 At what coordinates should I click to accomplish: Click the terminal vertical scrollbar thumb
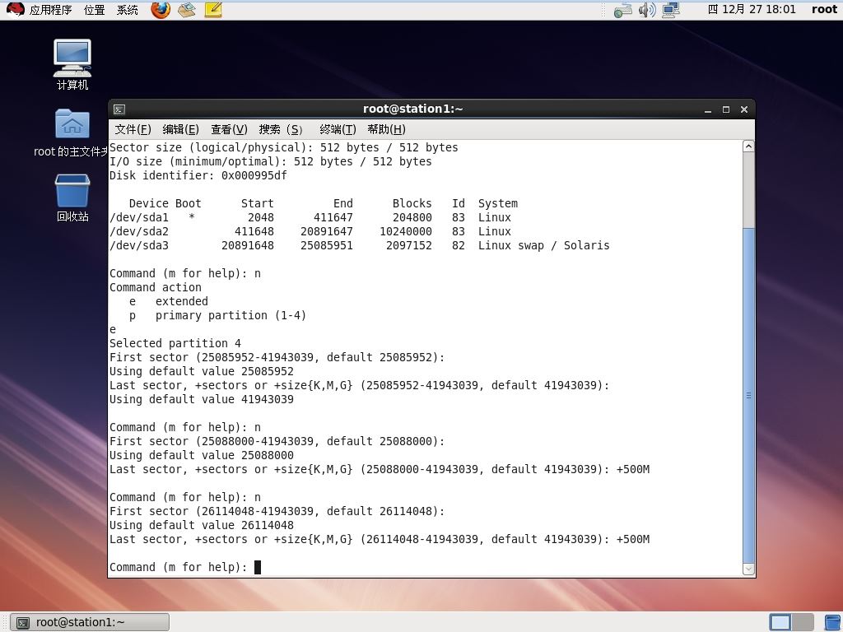[748, 396]
